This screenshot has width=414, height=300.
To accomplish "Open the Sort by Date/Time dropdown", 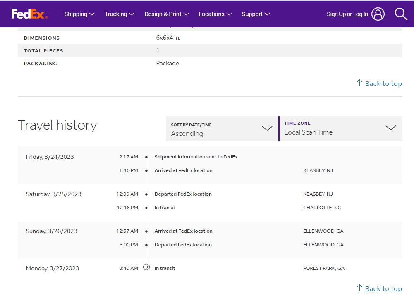I will click(267, 128).
